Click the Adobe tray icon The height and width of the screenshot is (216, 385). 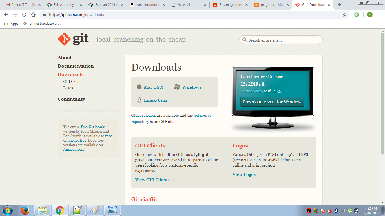click(309, 210)
